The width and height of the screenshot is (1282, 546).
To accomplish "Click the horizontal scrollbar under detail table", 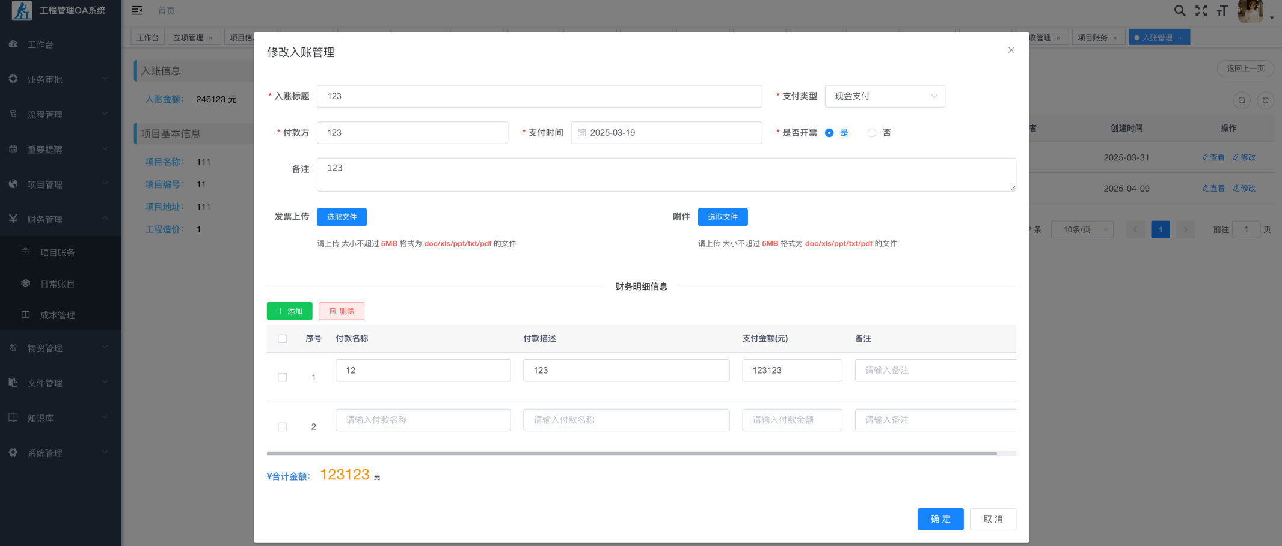I will pos(631,453).
